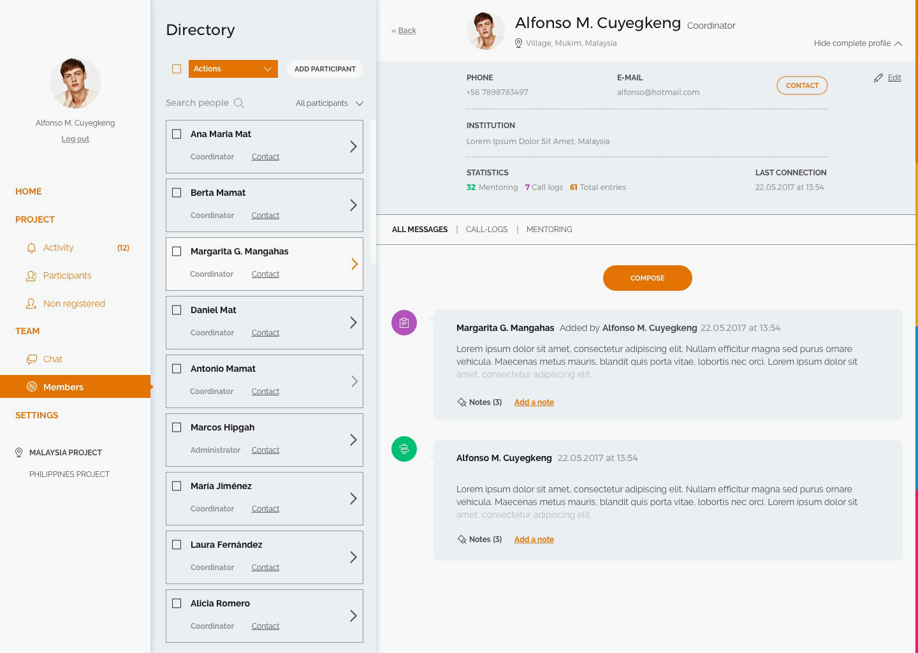Click notes tag icon in Alfonso message
The width and height of the screenshot is (918, 653).
coord(462,539)
